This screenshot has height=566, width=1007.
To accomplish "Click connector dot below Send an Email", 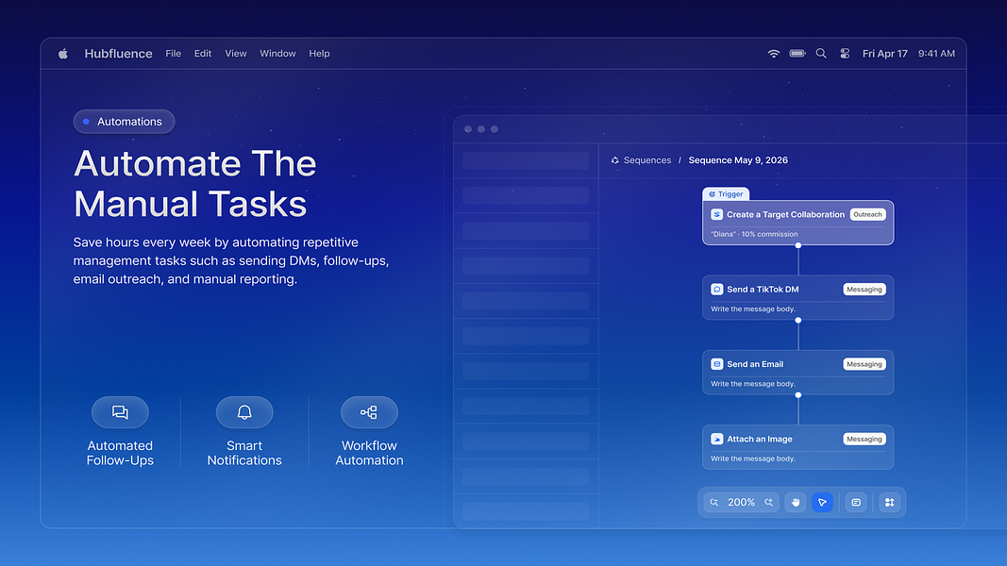I will click(x=798, y=395).
